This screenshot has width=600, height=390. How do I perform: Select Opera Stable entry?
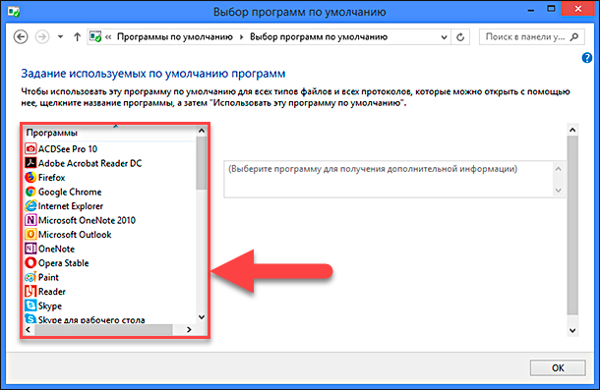pos(64,263)
